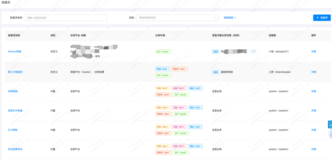Screen dimensions: 332x160
Task: Click 功能 (fat1) tag in 封网规则 row
Action: point(179,88)
